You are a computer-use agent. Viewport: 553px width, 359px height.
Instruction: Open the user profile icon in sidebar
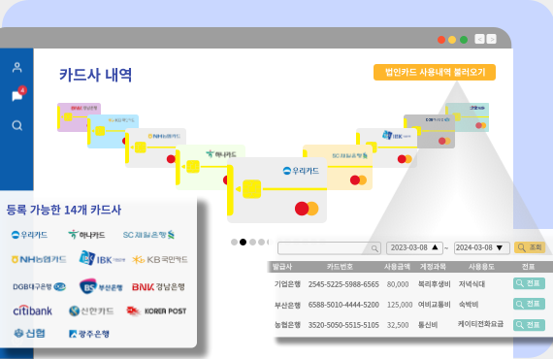tap(16, 67)
